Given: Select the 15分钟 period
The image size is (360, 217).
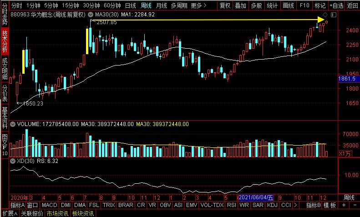Looking at the screenshot, I should coord(71,5).
